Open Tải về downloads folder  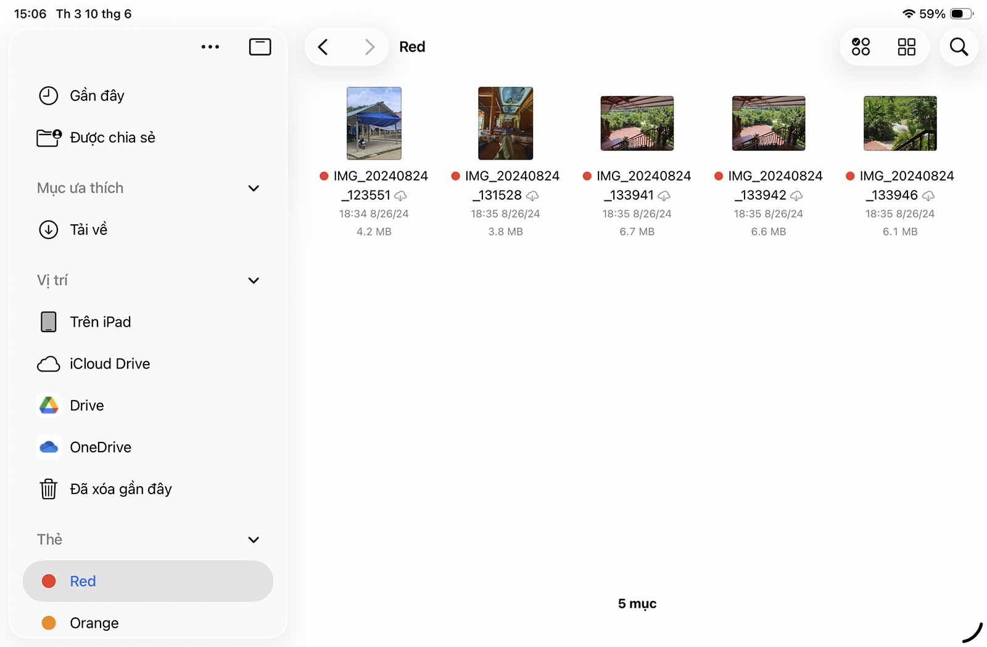click(88, 229)
